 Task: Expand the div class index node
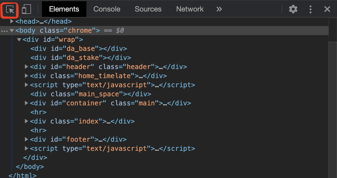[x=26, y=121]
